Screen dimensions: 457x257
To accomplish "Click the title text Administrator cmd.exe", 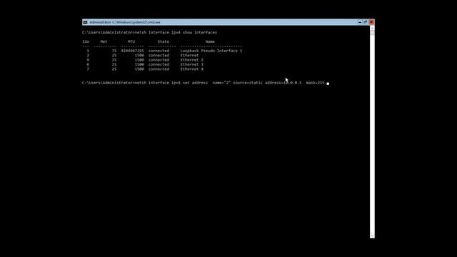I will 125,22.
